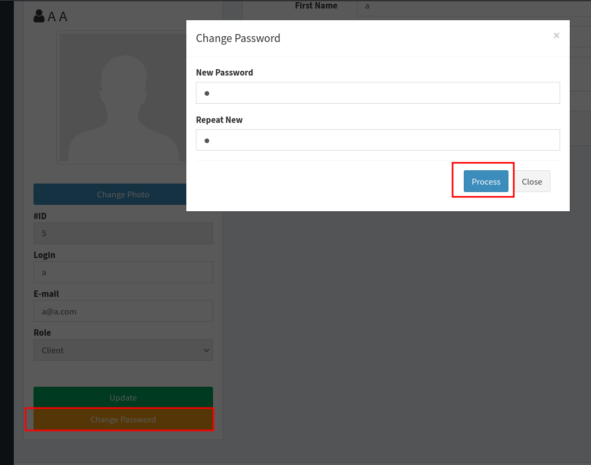The image size is (591, 465).
Task: Click the Repeat New password field
Action: 378,140
